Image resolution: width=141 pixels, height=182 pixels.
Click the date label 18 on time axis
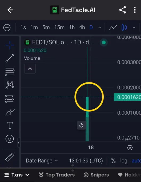coord(91,148)
